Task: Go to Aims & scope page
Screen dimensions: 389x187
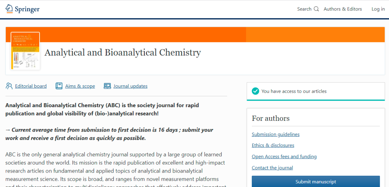Action: [x=80, y=86]
